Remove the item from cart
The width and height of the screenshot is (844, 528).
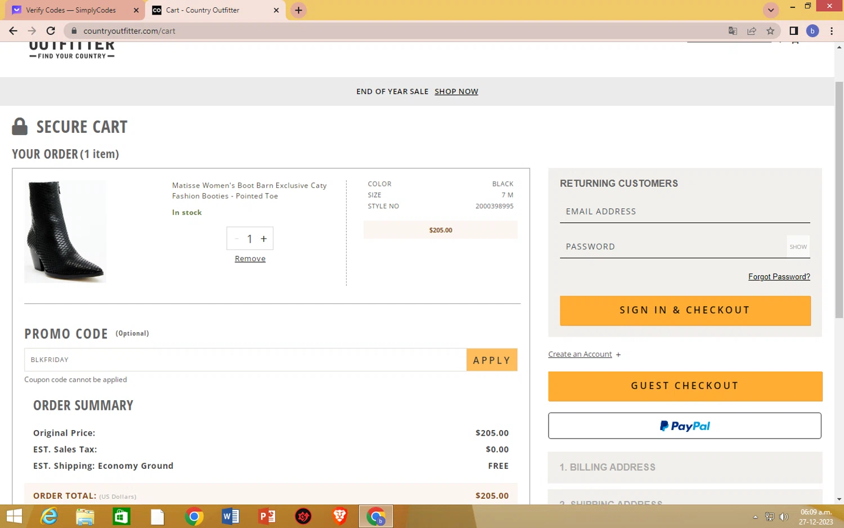click(250, 258)
